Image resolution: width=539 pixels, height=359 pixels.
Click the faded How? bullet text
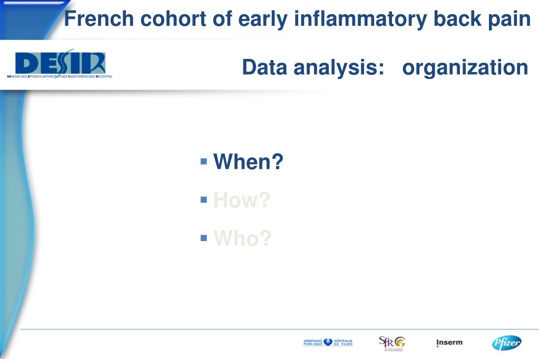(242, 200)
